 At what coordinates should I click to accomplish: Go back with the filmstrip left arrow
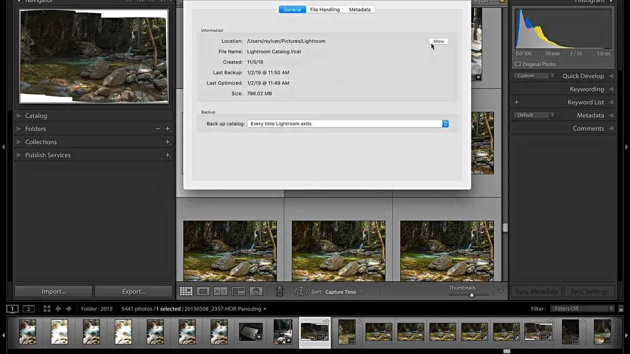pos(58,309)
